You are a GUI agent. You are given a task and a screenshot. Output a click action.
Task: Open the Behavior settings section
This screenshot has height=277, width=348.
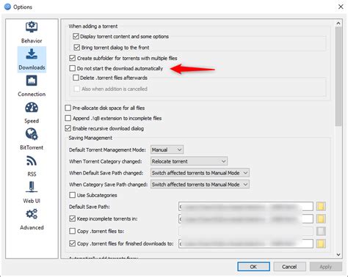pos(32,33)
